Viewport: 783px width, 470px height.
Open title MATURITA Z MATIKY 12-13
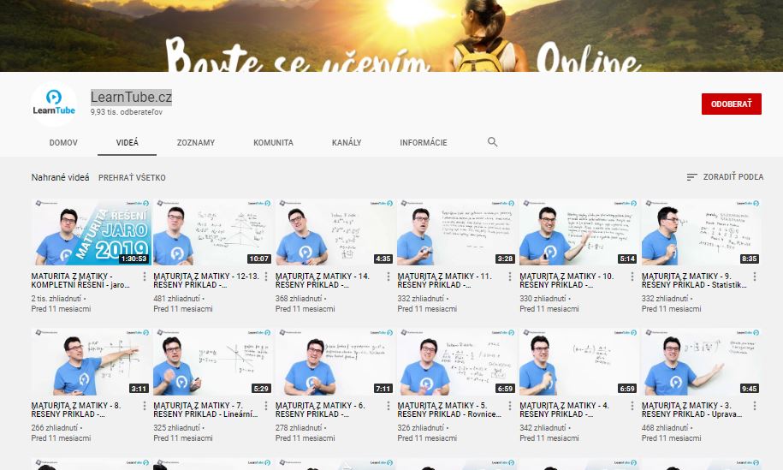coord(206,280)
